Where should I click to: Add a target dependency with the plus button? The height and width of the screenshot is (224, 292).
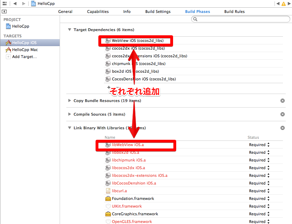pyautogui.click(x=109, y=87)
